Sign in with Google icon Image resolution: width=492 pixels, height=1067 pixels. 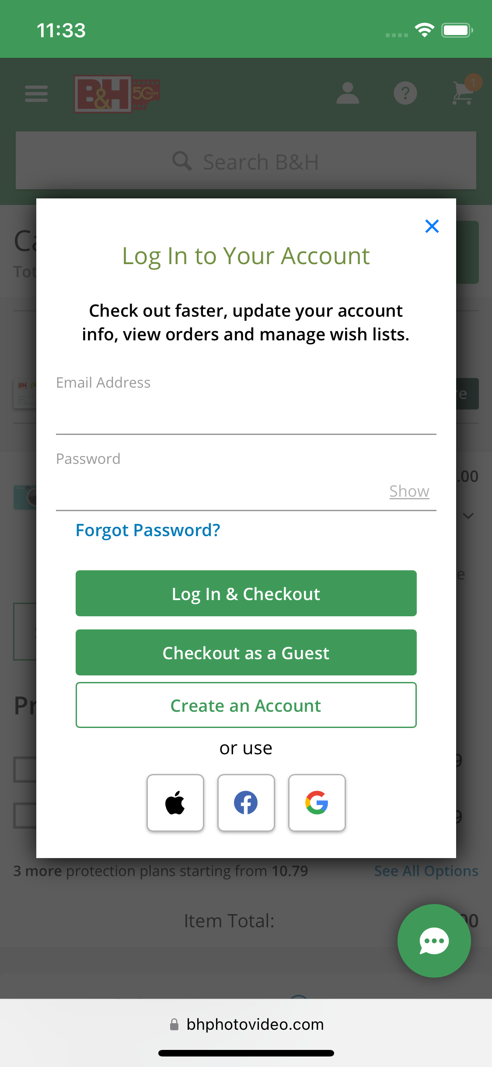317,802
